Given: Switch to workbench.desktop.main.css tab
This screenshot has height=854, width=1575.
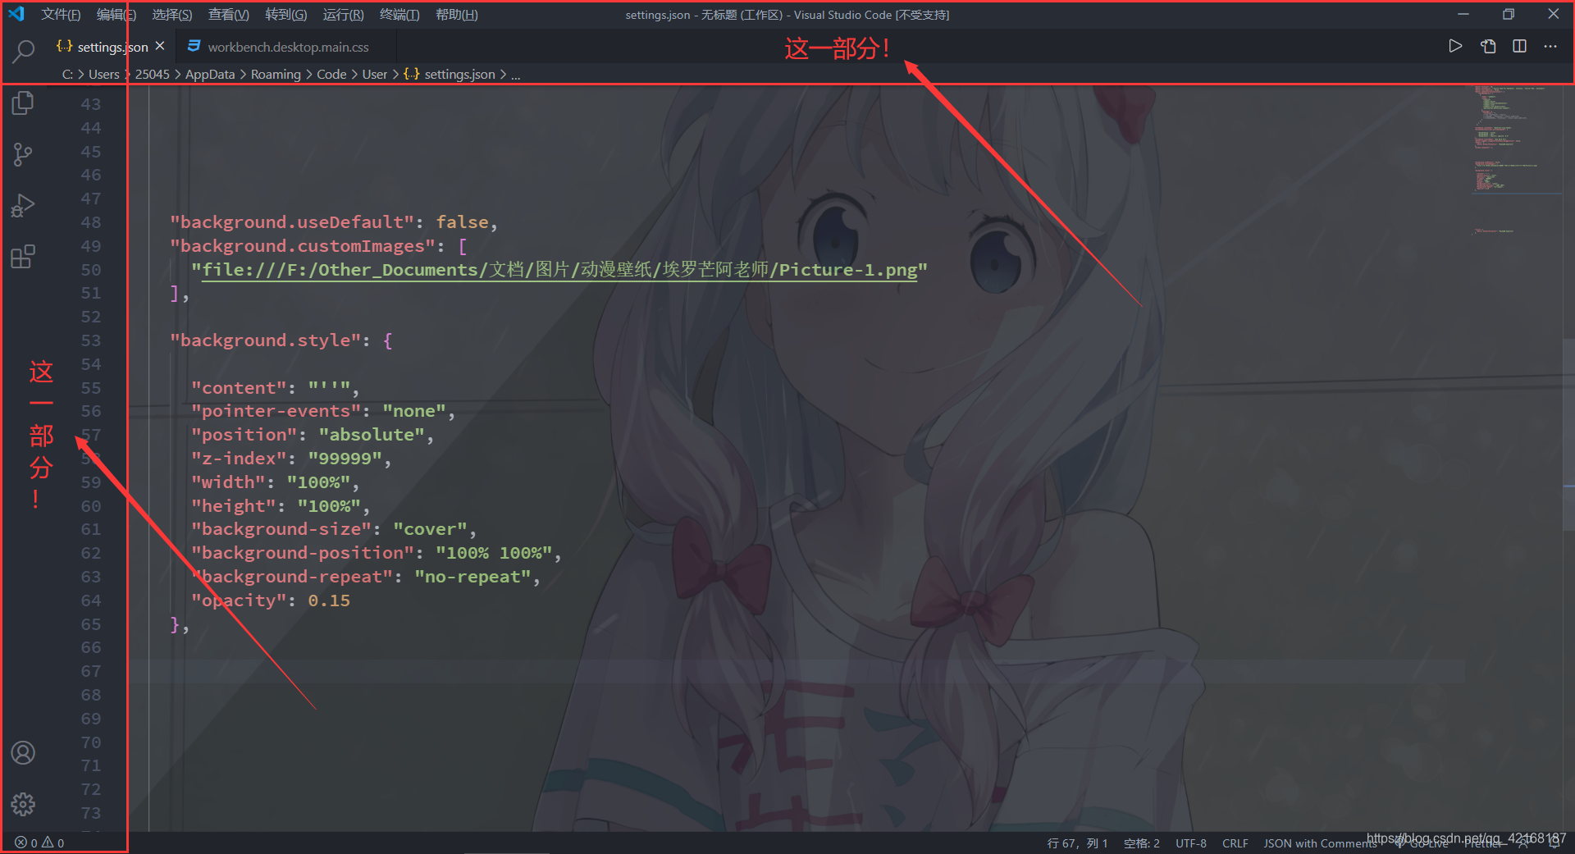Looking at the screenshot, I should coord(288,47).
